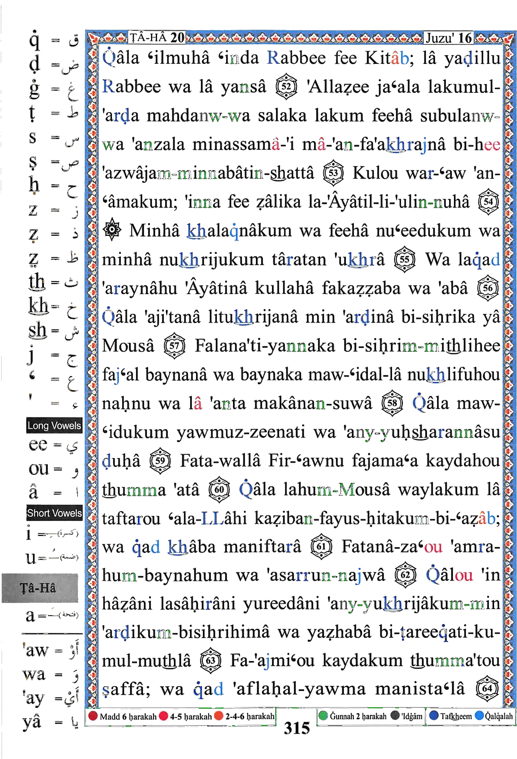
Task: Click the verse 52 end marker
Action: [286, 86]
